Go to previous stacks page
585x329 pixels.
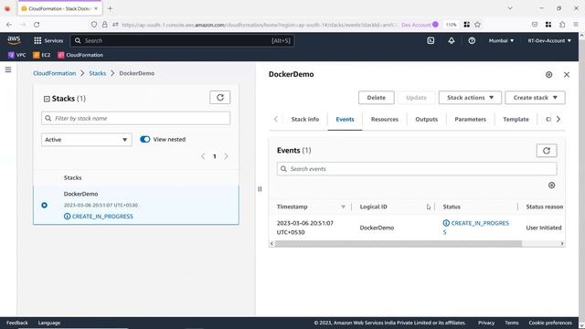coord(203,156)
